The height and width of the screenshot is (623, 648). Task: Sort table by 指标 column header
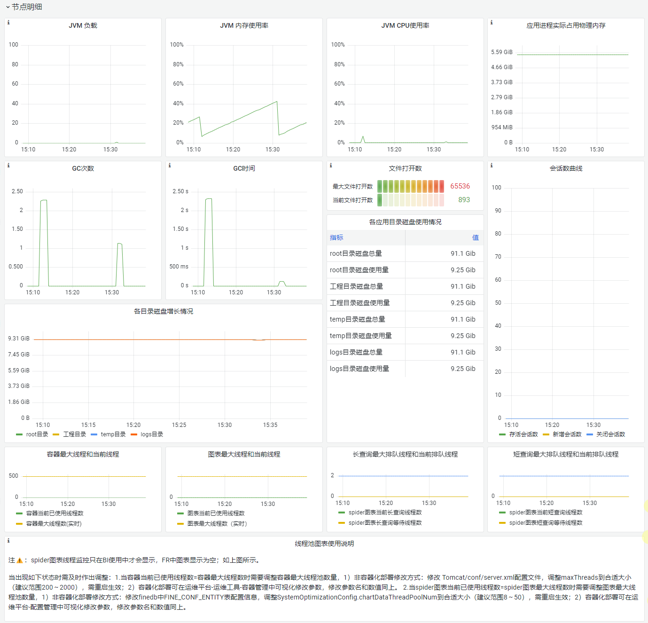pos(336,238)
